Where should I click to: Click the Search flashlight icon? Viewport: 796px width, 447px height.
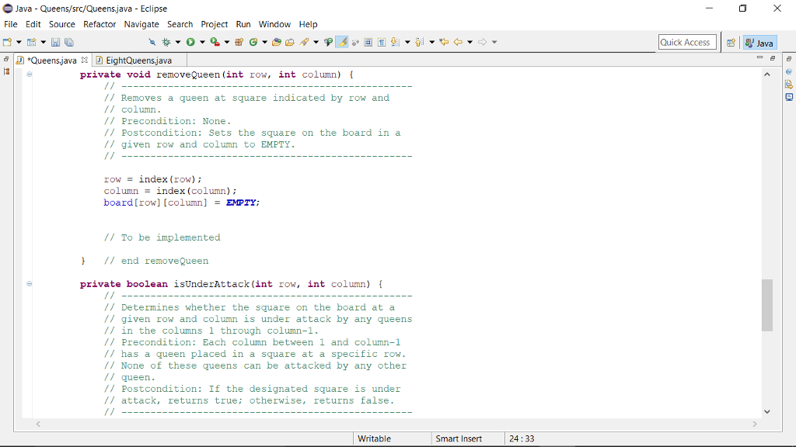tap(304, 42)
